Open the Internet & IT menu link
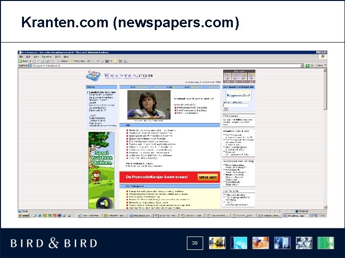Image resolution: width=345 pixels, height=258 pixels. (x=97, y=110)
